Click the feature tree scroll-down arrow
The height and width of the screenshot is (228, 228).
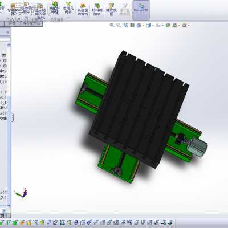pos(9,206)
